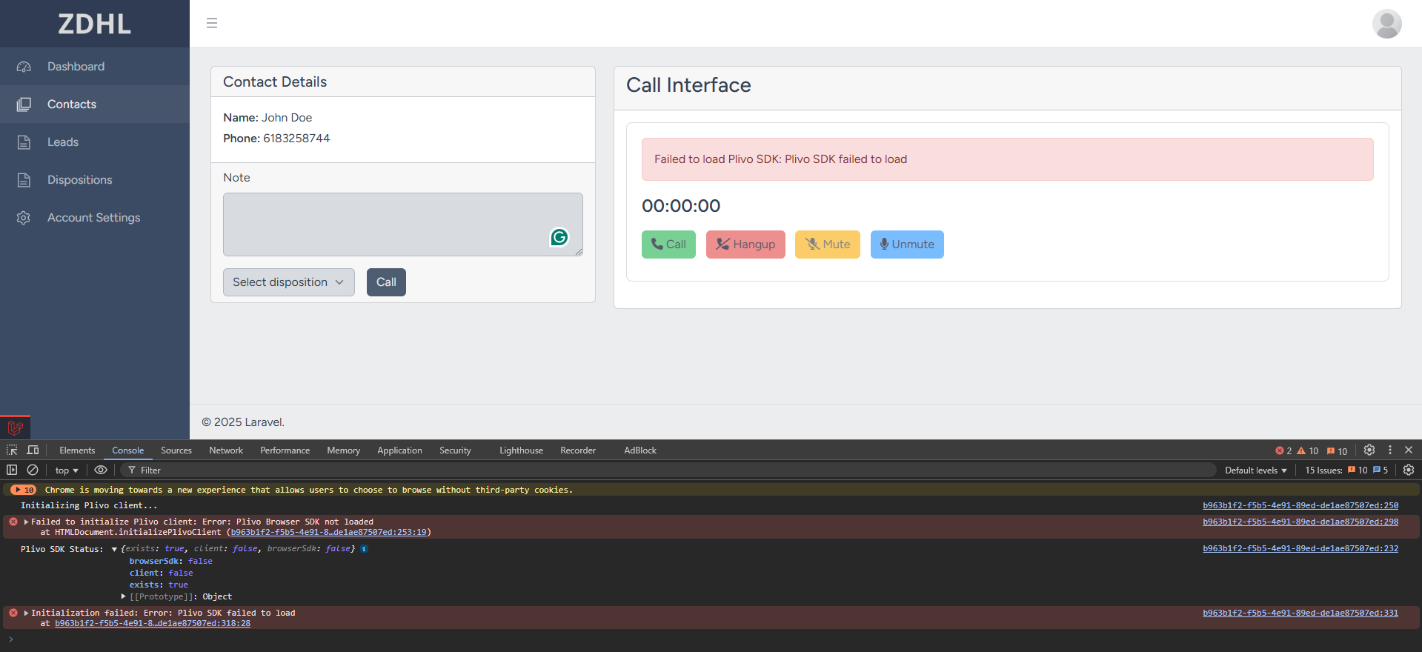The width and height of the screenshot is (1422, 652).
Task: Open Dispositions from the sidebar
Action: [95, 180]
